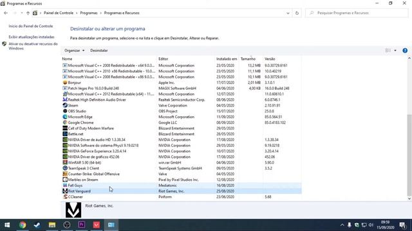Sort by the Editor column header
Screen dimensions: 412x231
(186, 59)
